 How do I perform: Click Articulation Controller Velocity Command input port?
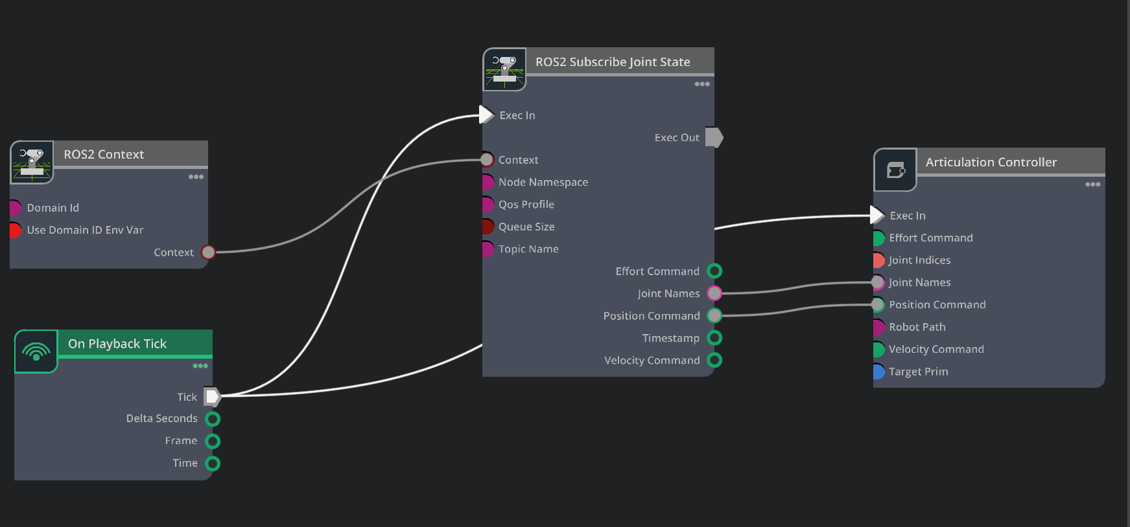click(x=878, y=349)
